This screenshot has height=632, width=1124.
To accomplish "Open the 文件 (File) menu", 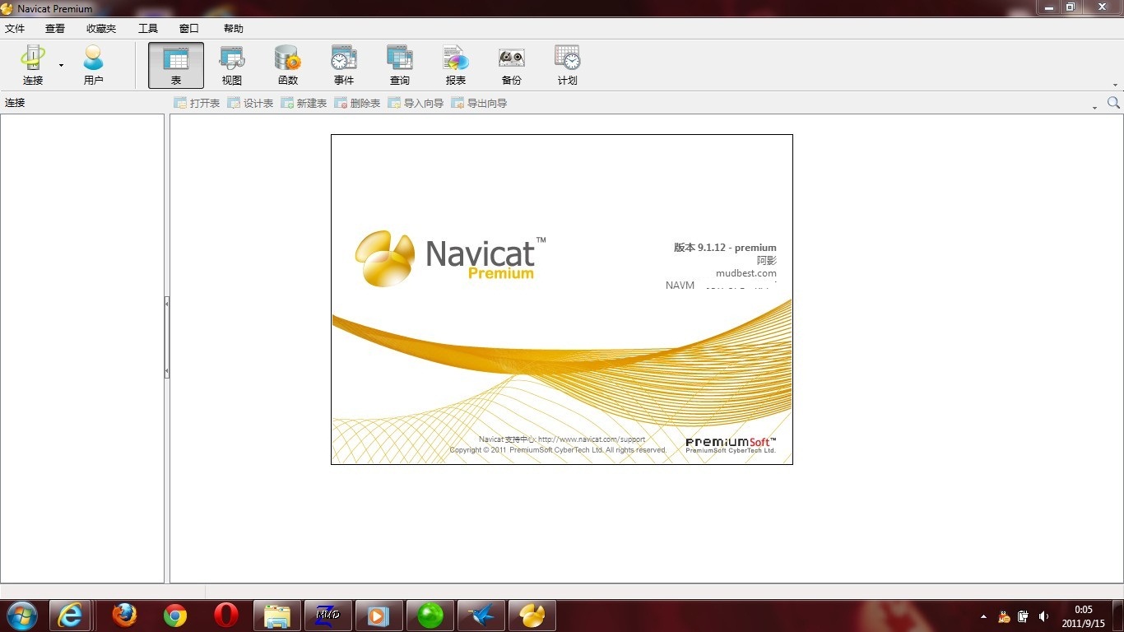I will (15, 29).
